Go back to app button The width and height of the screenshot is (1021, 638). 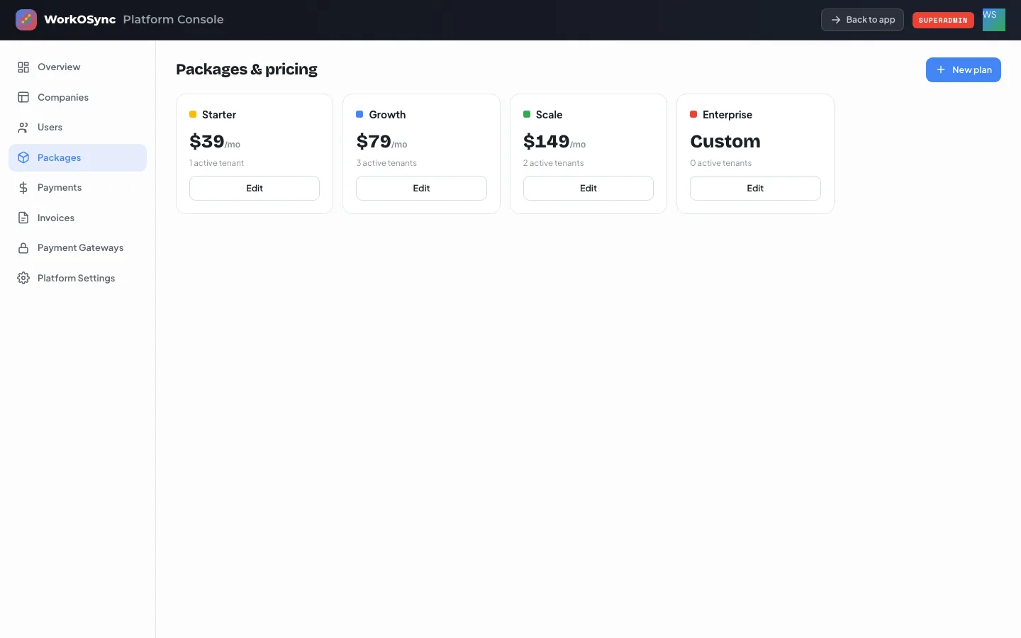pyautogui.click(x=862, y=20)
